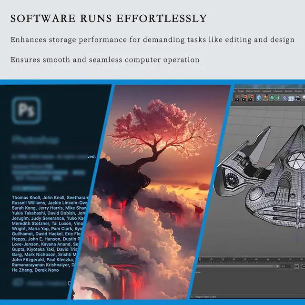The height and width of the screenshot is (305, 305).
Task: Click the timeline frame range slider bar
Action: (238, 266)
